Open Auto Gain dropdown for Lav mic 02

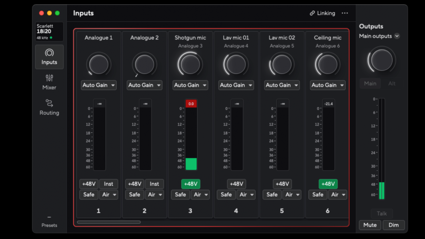coord(282,85)
